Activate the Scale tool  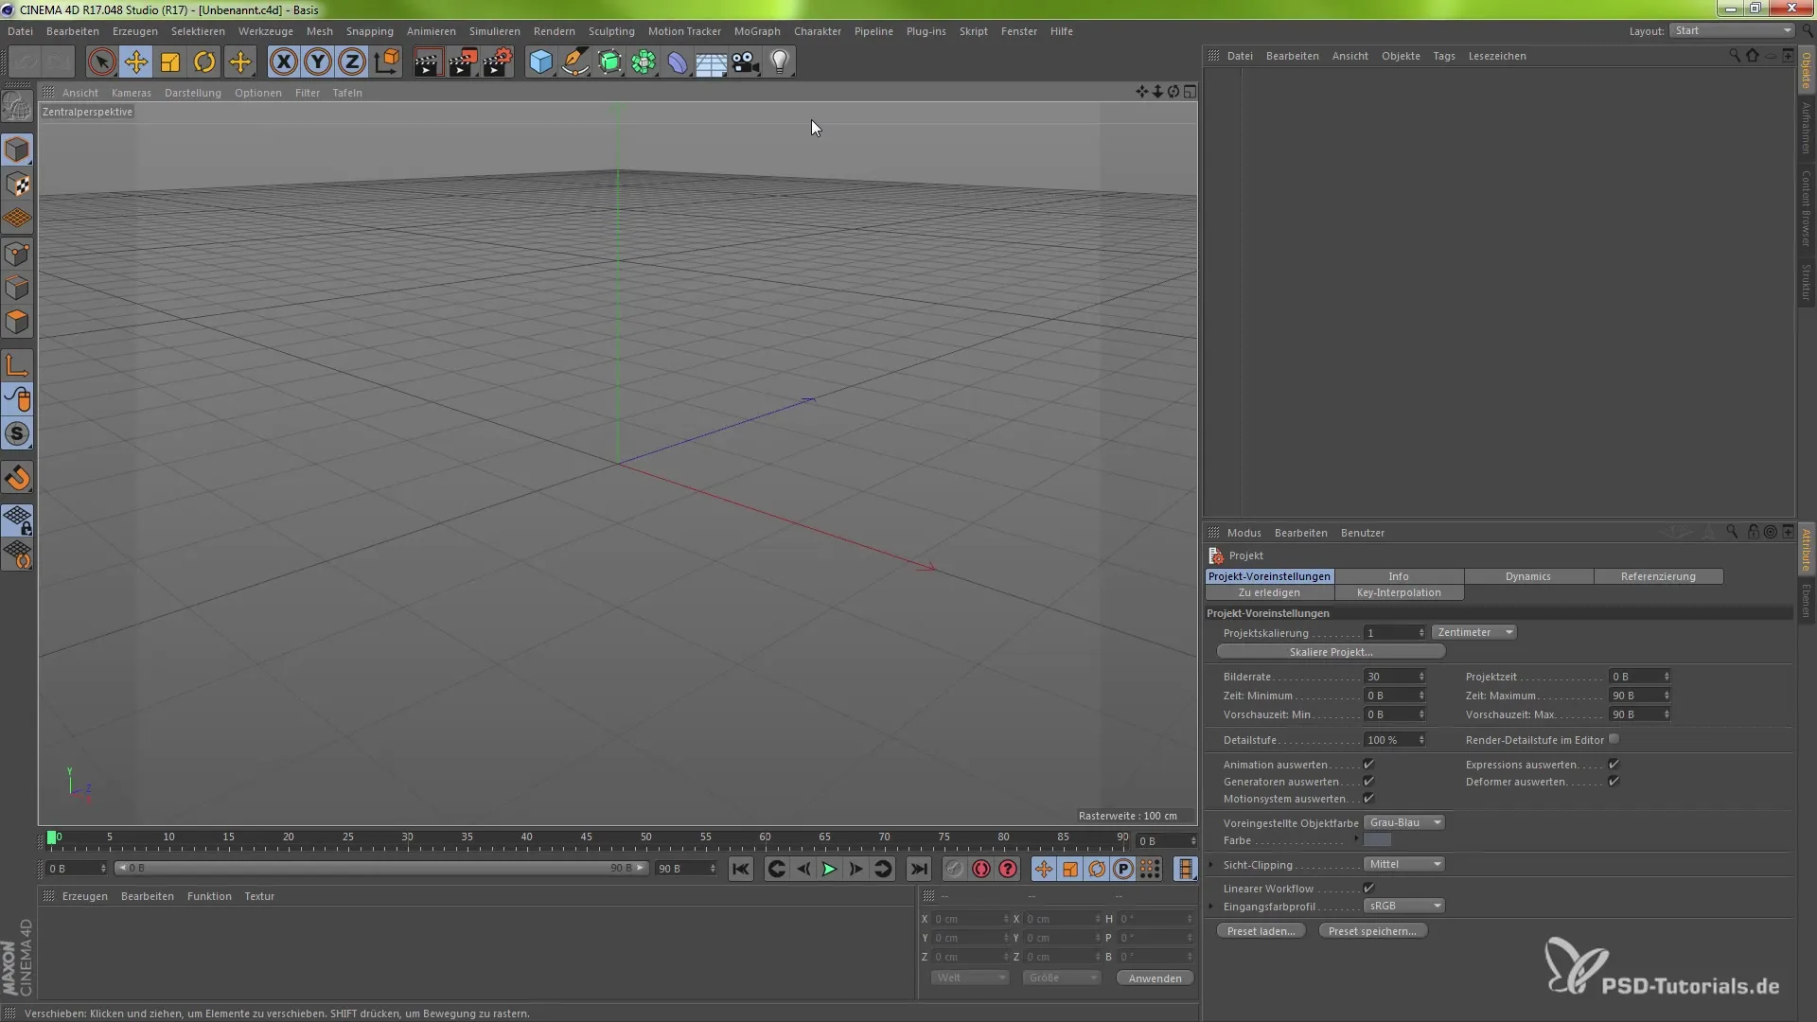pos(170,62)
